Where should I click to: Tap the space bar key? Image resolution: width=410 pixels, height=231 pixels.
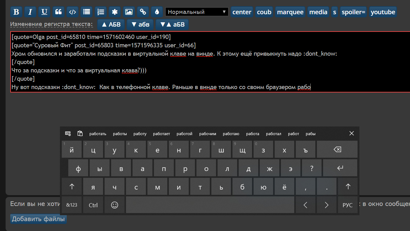[210, 205]
